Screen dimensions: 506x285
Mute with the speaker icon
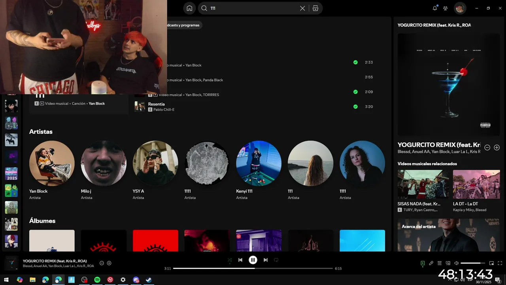pos(456,263)
